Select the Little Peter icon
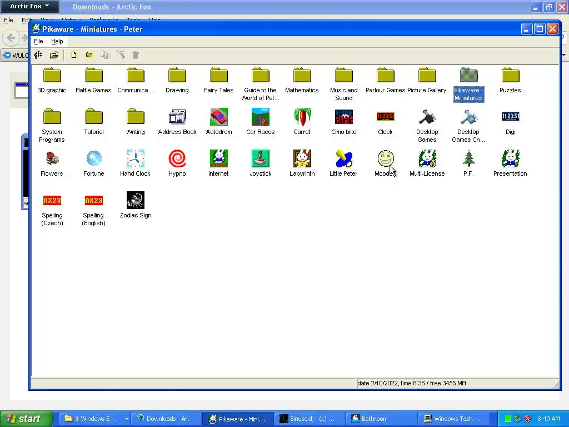Screen dimensions: 569x427 [343, 163]
